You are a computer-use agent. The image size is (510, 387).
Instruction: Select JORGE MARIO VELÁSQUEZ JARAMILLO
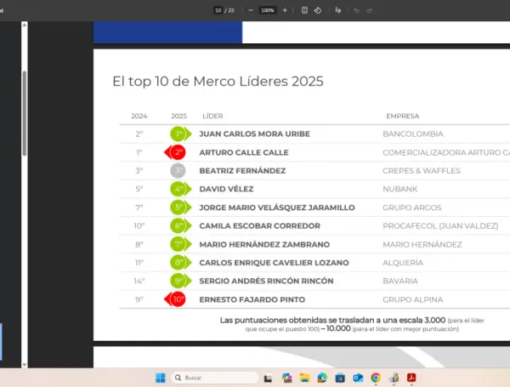[x=277, y=208]
